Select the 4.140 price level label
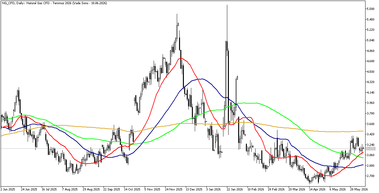Screen dimensions: 379x193 pyautogui.click(x=371, y=93)
